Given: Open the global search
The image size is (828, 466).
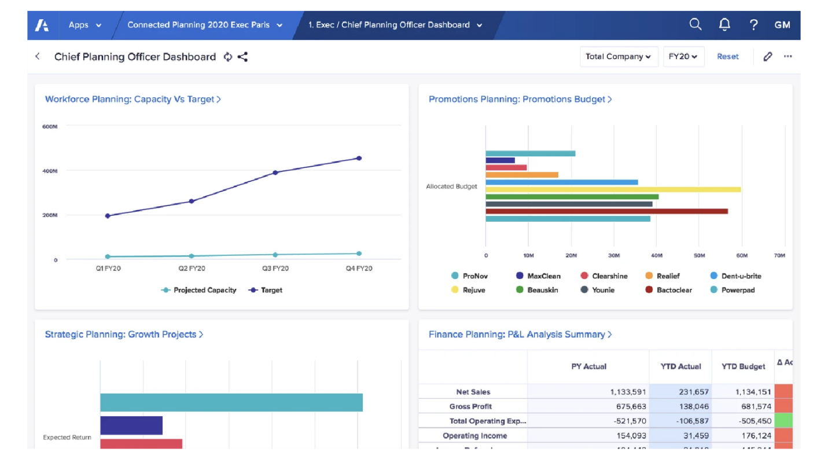Looking at the screenshot, I should tap(695, 24).
